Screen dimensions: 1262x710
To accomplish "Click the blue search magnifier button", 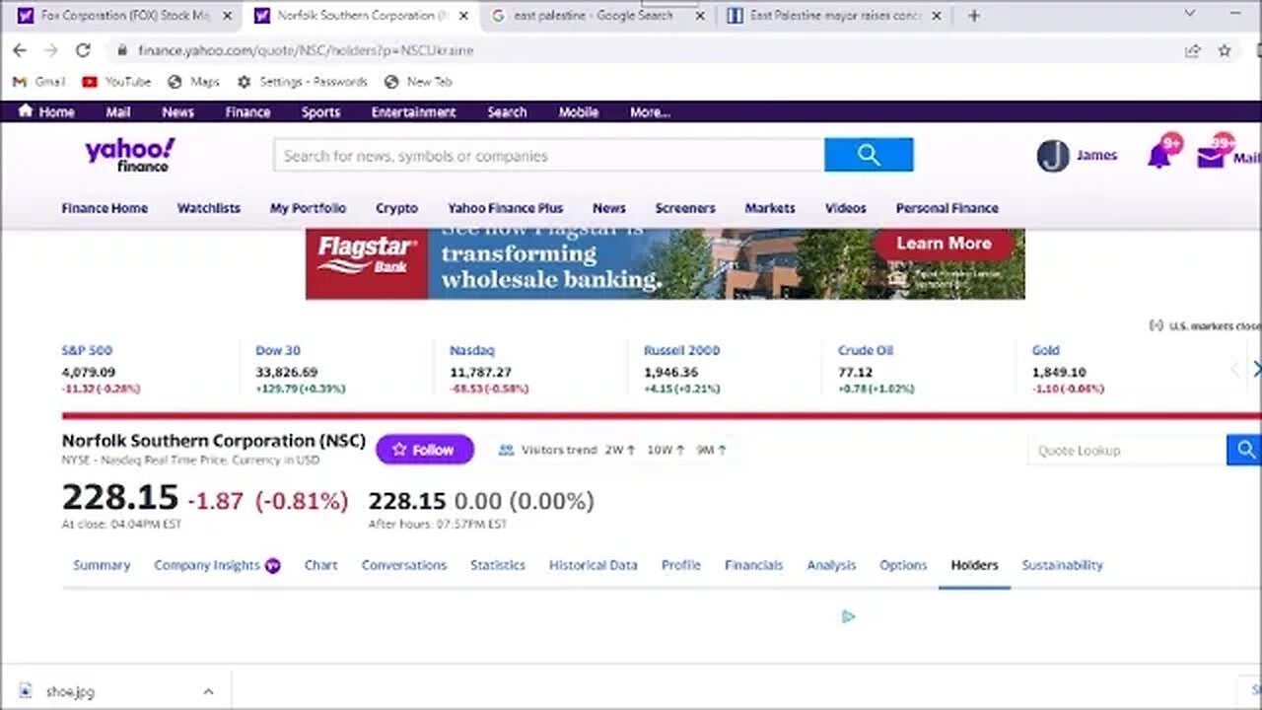I will point(869,155).
